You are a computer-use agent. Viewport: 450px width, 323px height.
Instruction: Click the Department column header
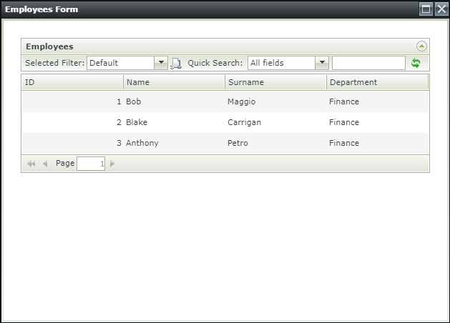point(377,82)
